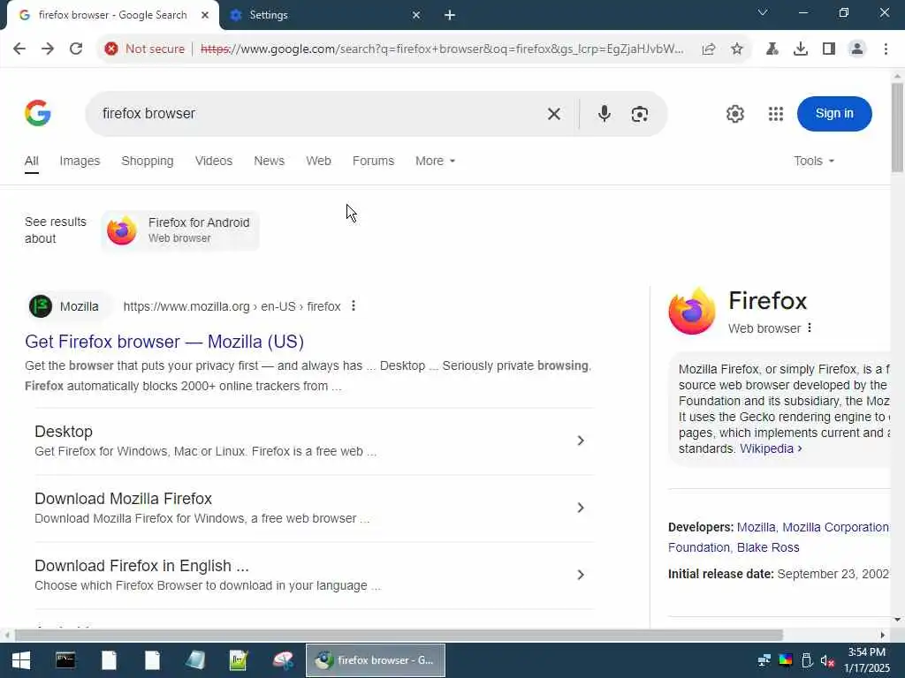
Task: Select the Web filter
Action: point(318,161)
